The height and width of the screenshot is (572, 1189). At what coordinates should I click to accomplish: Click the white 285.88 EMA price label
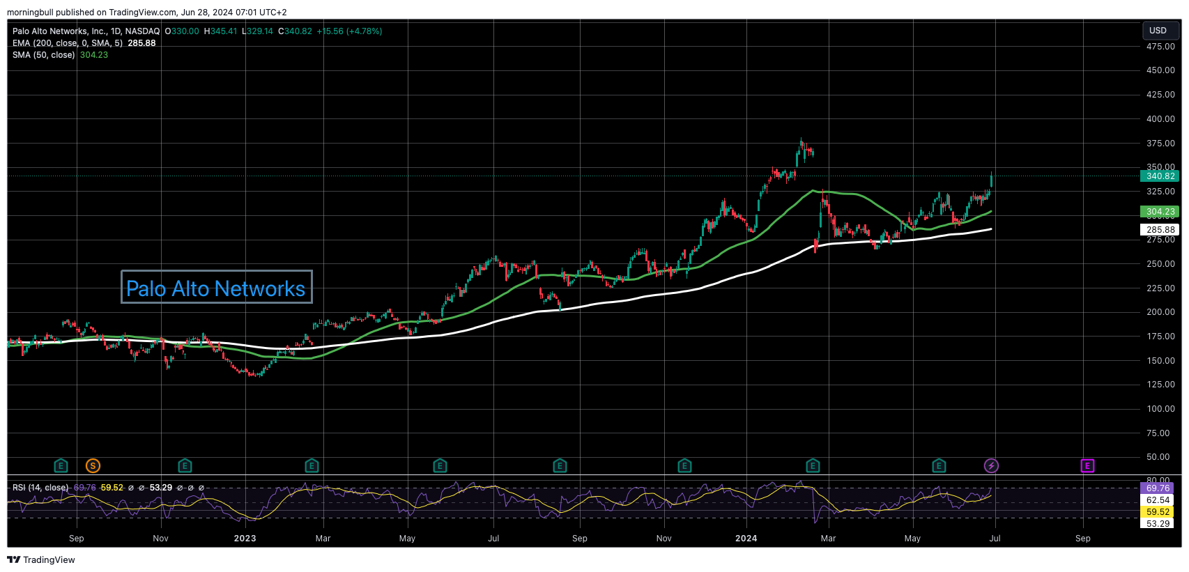[x=1160, y=229]
